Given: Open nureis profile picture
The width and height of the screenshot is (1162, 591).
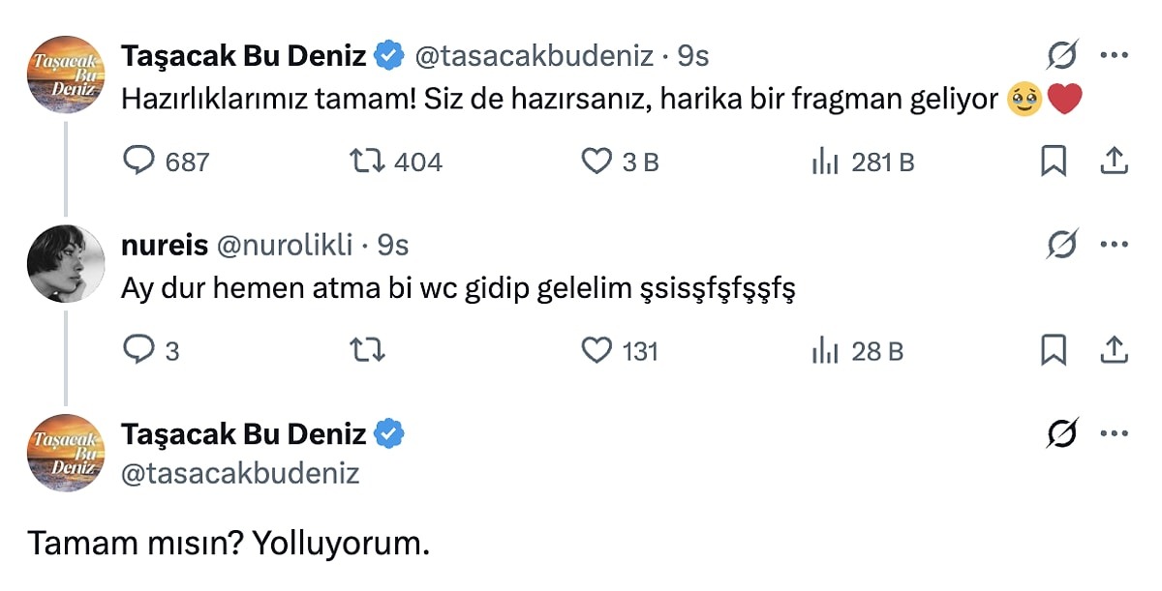Looking at the screenshot, I should point(66,263).
